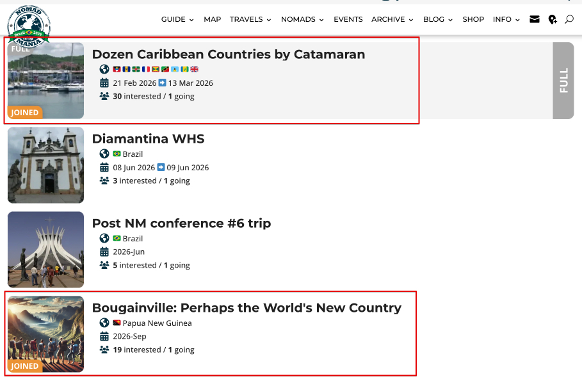Open the Post NM conference #6 trip
Screen dimensions: 582x379
tap(181, 223)
